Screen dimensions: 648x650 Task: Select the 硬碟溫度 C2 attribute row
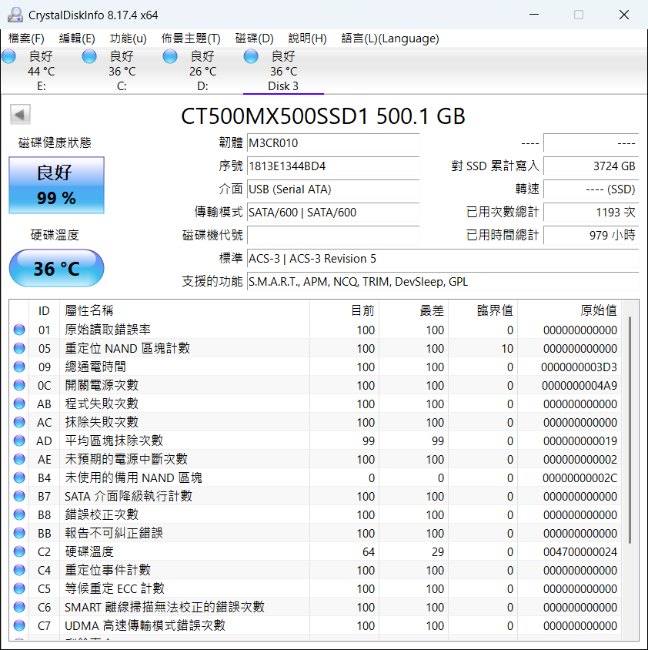pos(316,551)
